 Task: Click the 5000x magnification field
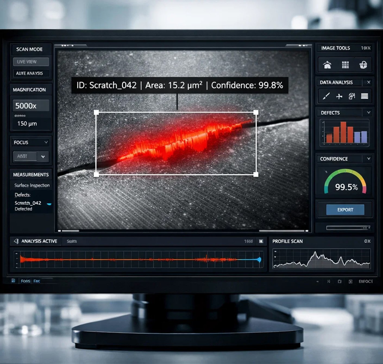click(31, 106)
